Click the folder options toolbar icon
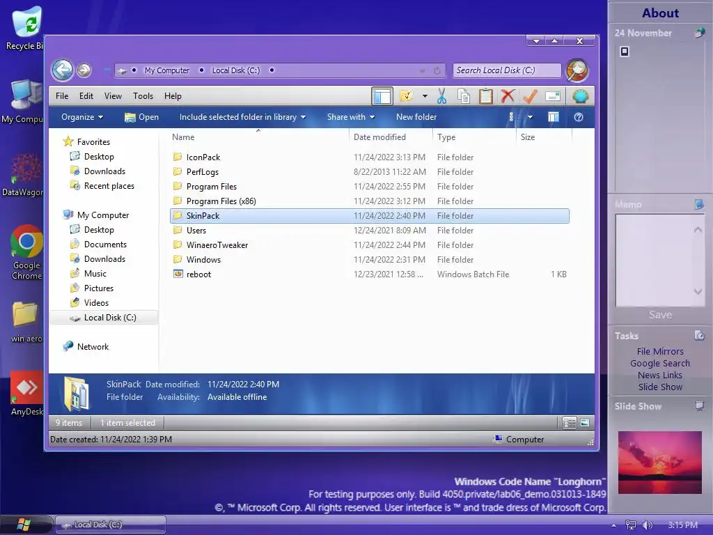This screenshot has height=535, width=713. (407, 96)
